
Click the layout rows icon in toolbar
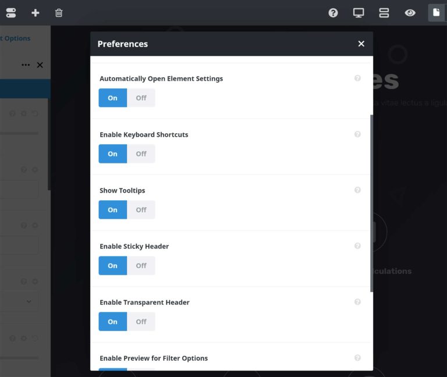[x=384, y=13]
